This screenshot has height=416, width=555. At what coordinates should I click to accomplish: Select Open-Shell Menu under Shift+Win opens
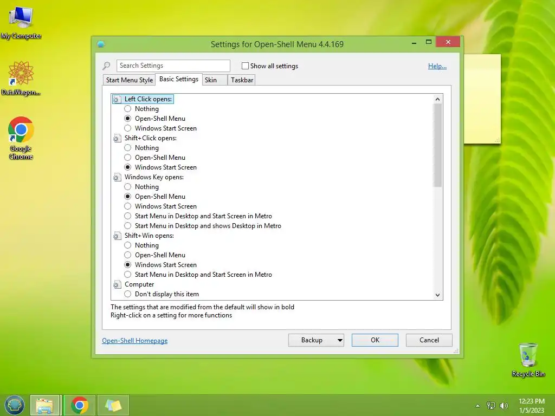128,255
